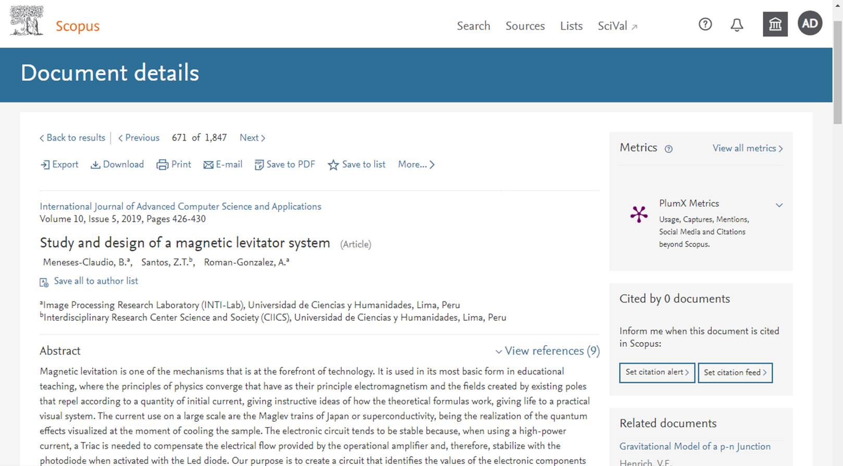Open the Sources menu

pyautogui.click(x=525, y=26)
